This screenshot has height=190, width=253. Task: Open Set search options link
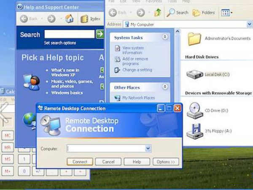(x=60, y=43)
